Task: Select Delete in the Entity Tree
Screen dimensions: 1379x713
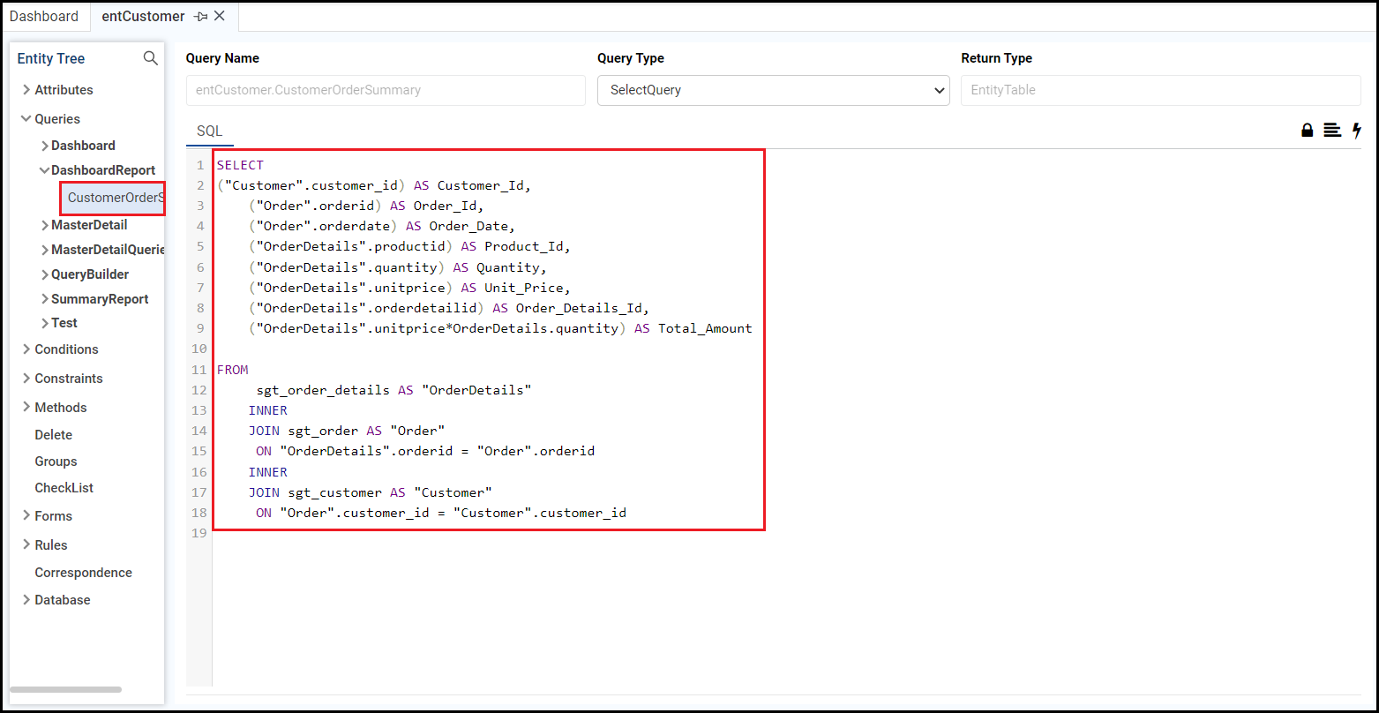Action: [x=54, y=435]
